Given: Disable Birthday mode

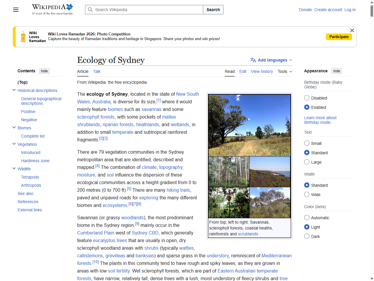Looking at the screenshot, I should tap(307, 98).
